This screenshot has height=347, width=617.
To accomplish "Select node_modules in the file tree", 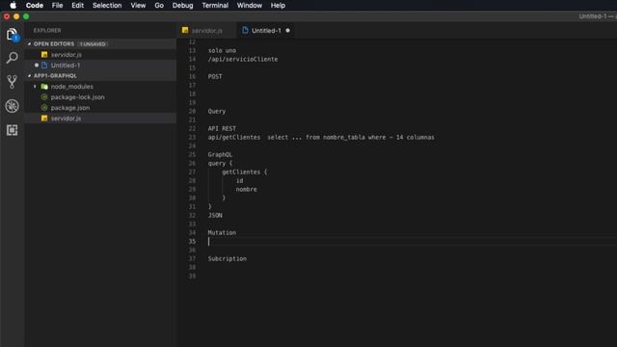I will click(100, 87).
